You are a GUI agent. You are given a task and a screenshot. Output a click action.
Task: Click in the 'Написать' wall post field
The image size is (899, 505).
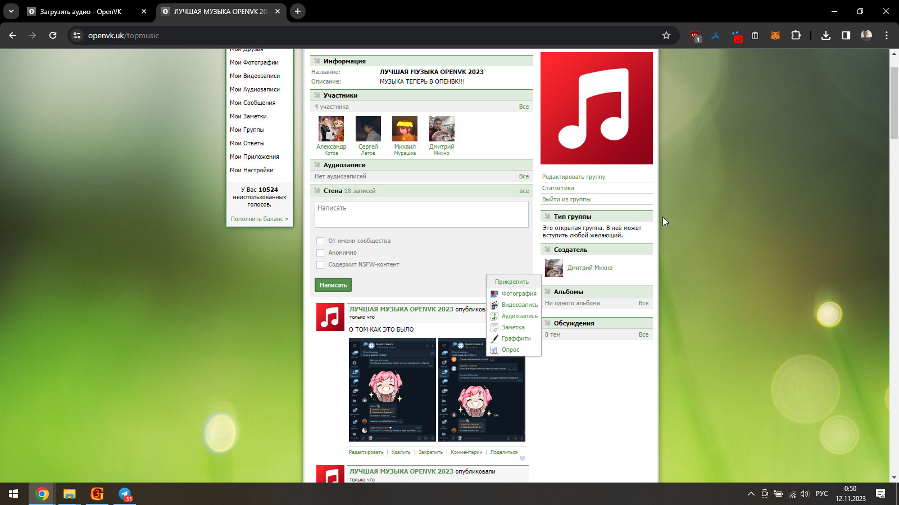[x=421, y=214]
